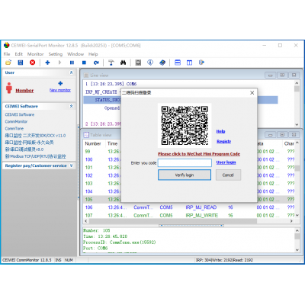
Task: Restore the Table view sub-window
Action: pyautogui.click(x=282, y=135)
